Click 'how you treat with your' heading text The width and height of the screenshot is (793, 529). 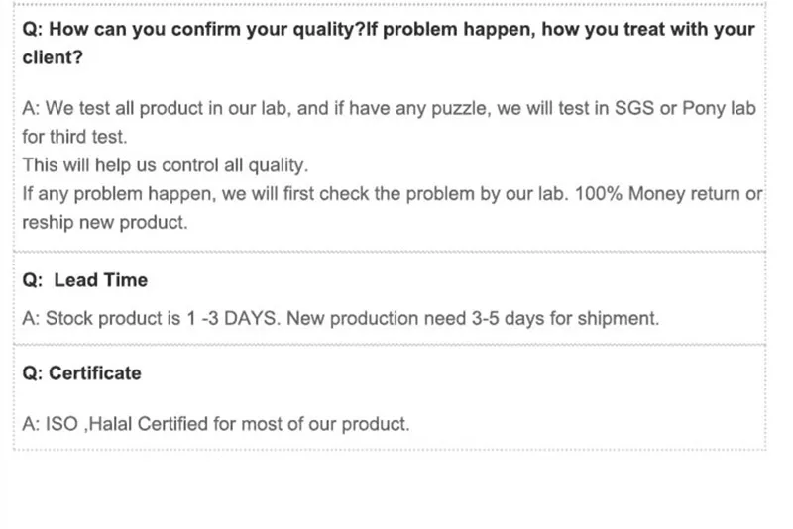648,30
